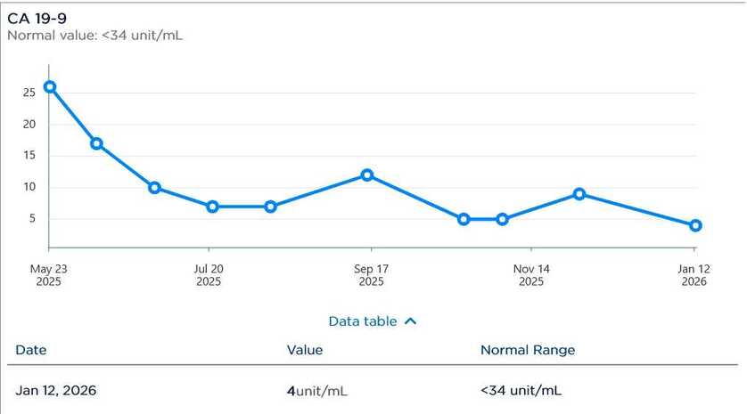The width and height of the screenshot is (747, 414).
Task: Select the data point above Jul 20 2025
Action: pyautogui.click(x=212, y=207)
